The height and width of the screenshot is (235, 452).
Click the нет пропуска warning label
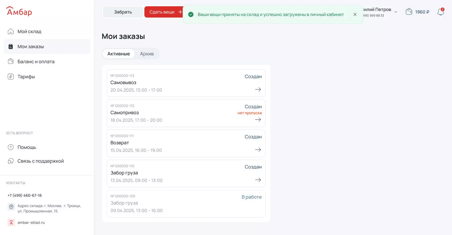click(250, 113)
